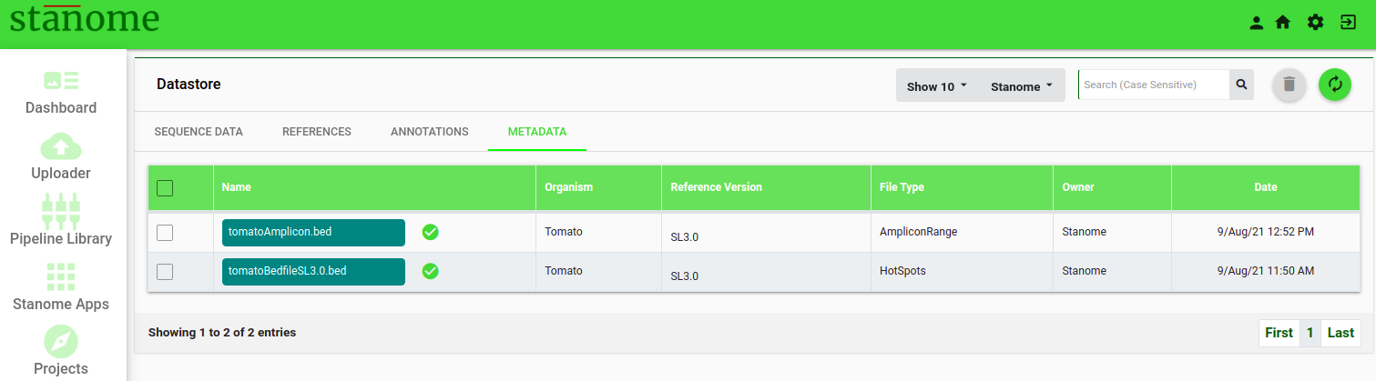Open the Uploader cloud icon
This screenshot has width=1376, height=381.
61,145
